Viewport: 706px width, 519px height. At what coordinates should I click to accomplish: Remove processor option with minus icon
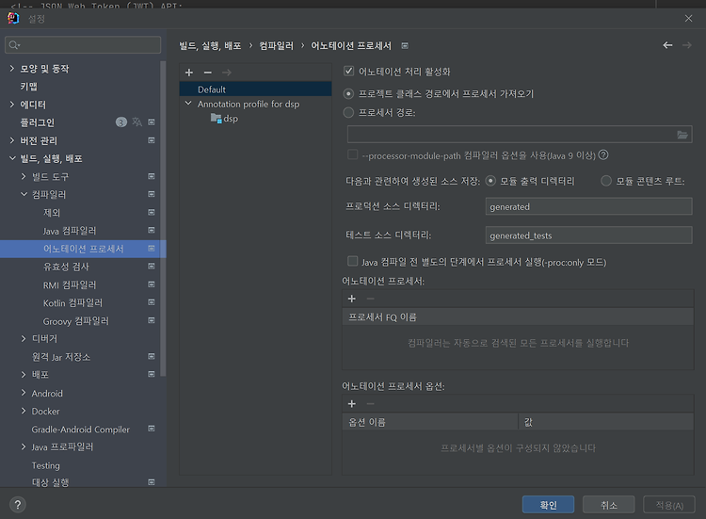(370, 404)
